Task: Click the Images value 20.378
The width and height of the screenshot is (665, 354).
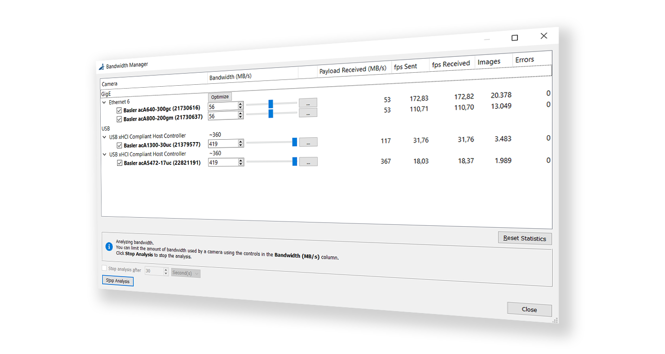Action: coord(501,95)
